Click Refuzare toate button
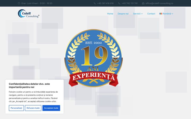191x119 pixels. (x=33, y=108)
